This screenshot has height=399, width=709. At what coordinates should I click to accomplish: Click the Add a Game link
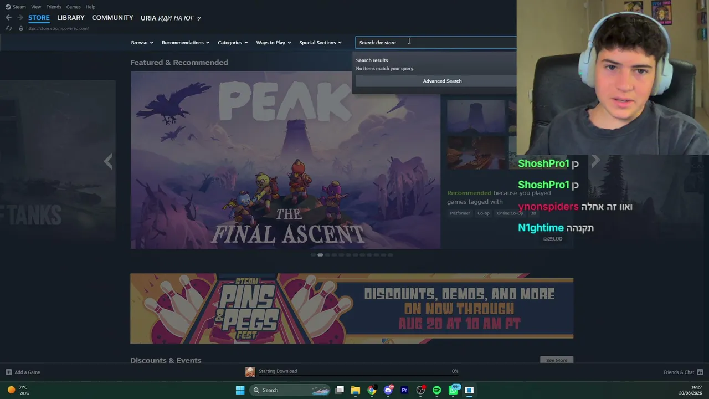click(x=27, y=372)
